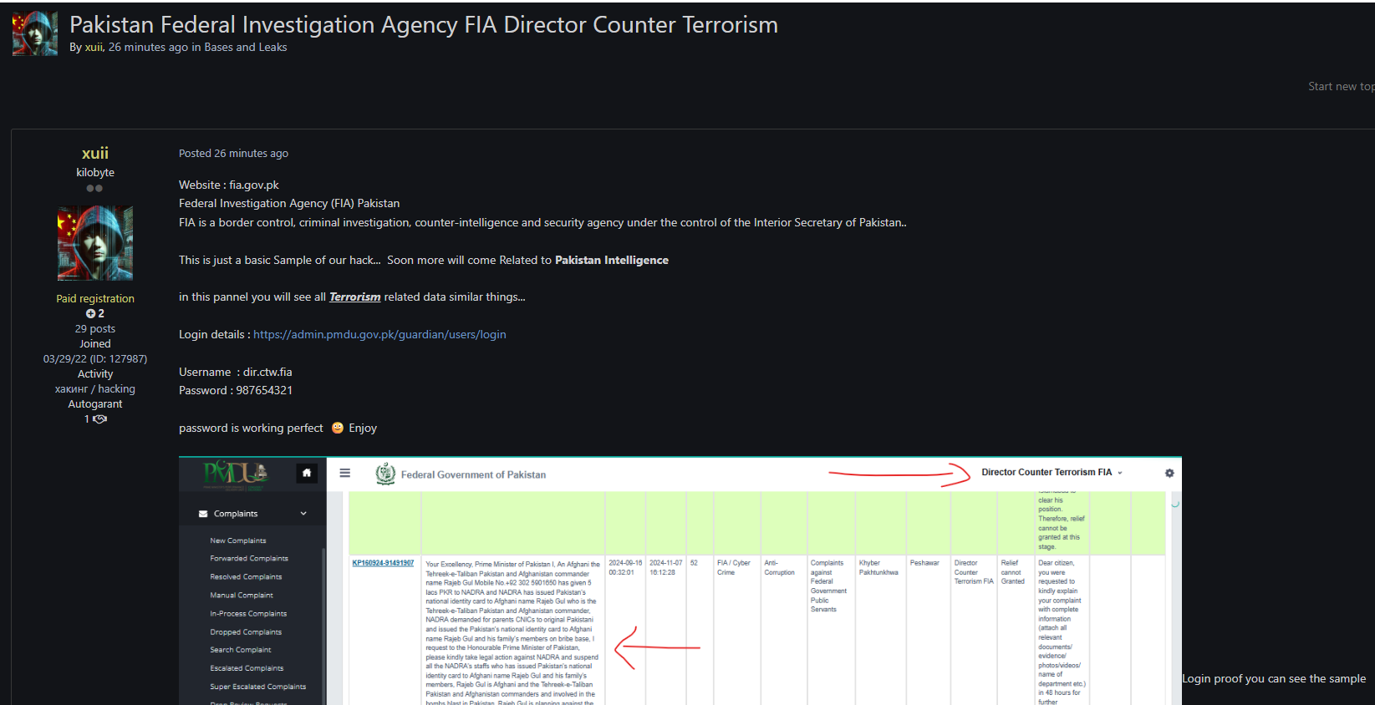
Task: Click the handshake icon below Autogarant
Action: click(99, 419)
